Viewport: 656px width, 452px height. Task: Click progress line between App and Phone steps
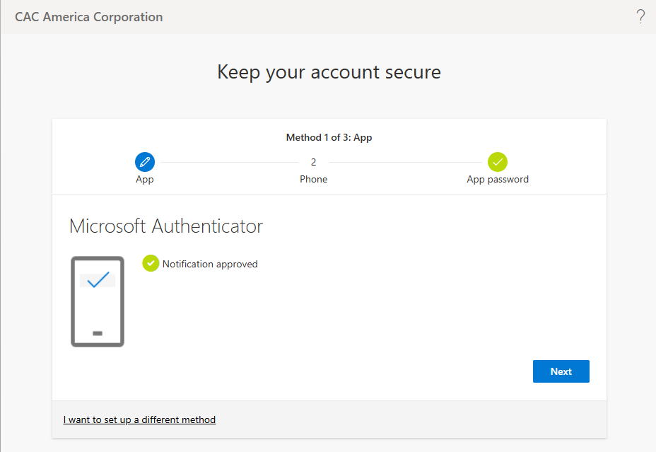[x=228, y=162]
